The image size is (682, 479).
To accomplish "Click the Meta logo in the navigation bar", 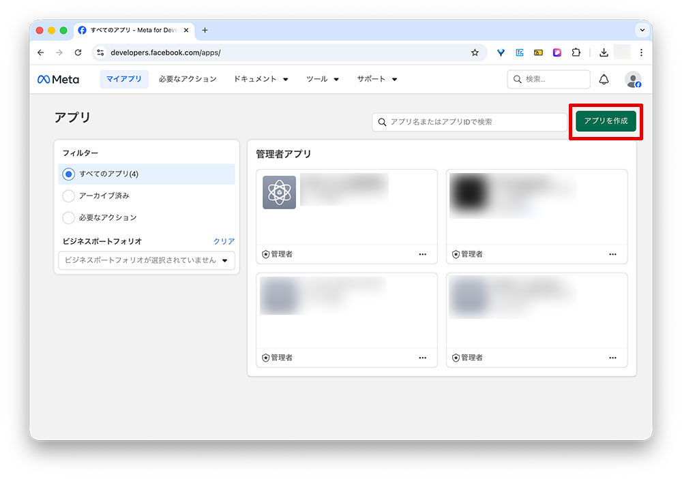I will point(58,79).
